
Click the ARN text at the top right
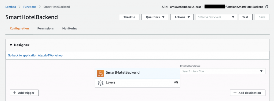click(213, 7)
